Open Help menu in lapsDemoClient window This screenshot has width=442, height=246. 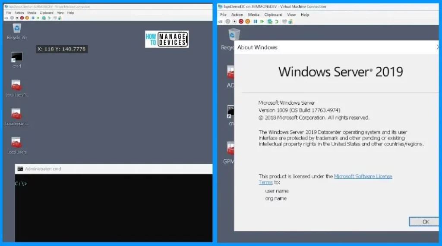pos(70,13)
